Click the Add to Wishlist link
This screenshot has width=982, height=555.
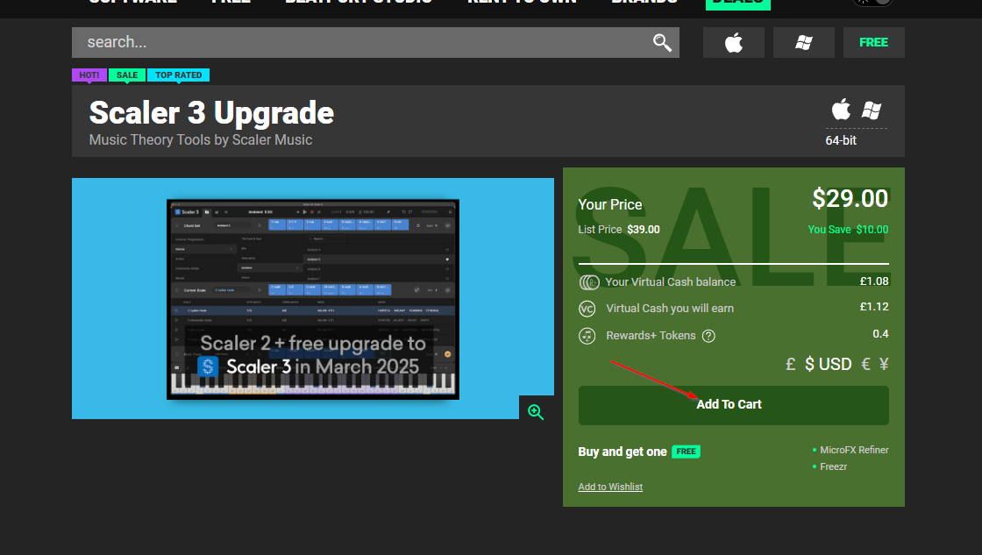tap(610, 487)
